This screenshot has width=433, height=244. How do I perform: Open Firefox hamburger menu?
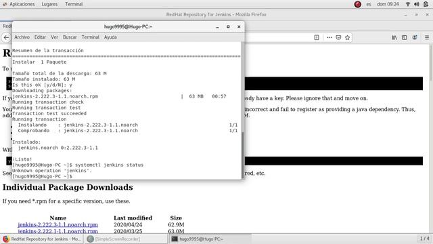427,37
